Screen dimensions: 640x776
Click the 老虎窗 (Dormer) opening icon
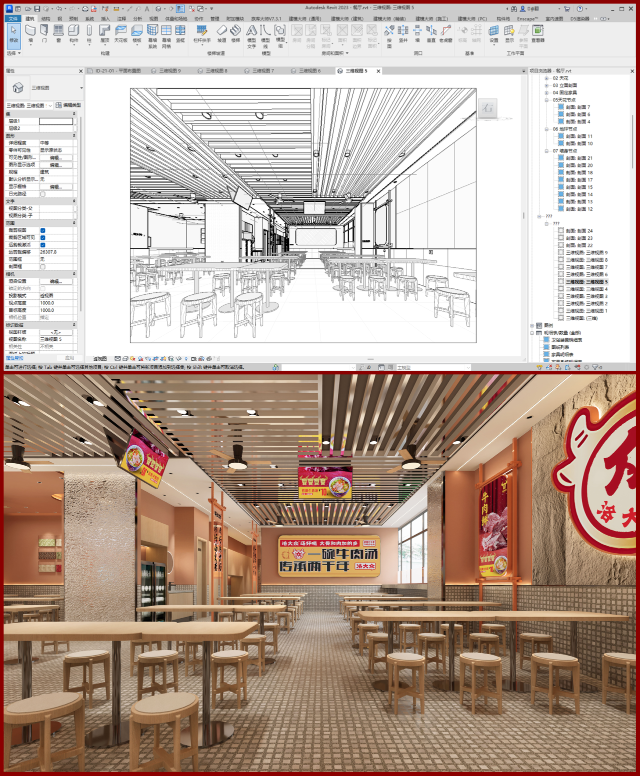pos(445,33)
